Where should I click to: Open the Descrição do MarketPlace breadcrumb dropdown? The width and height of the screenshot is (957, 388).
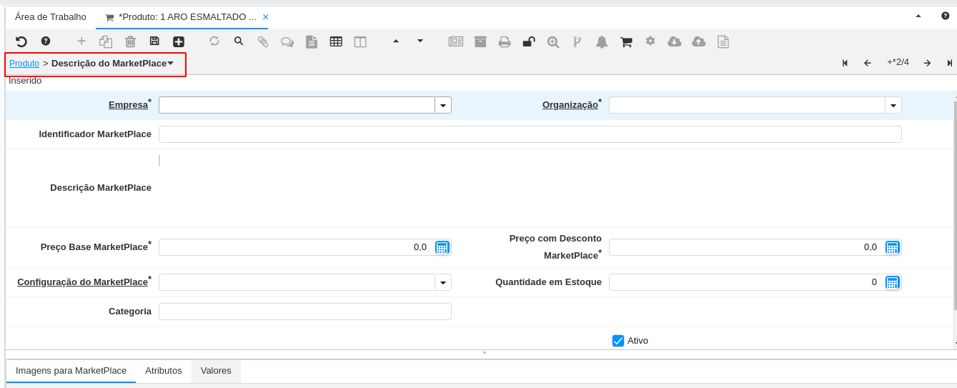coord(170,64)
